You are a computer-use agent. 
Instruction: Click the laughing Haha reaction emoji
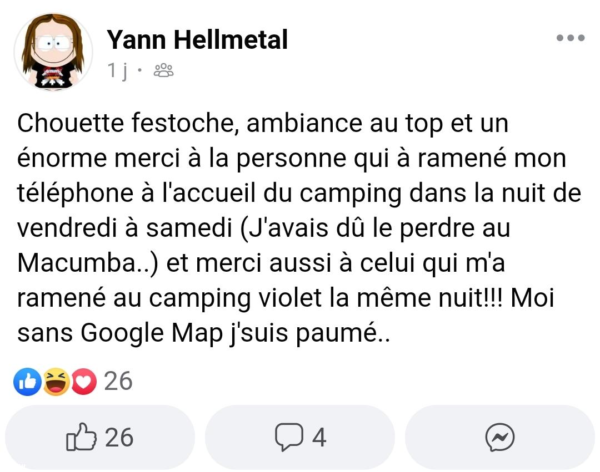[x=57, y=382]
